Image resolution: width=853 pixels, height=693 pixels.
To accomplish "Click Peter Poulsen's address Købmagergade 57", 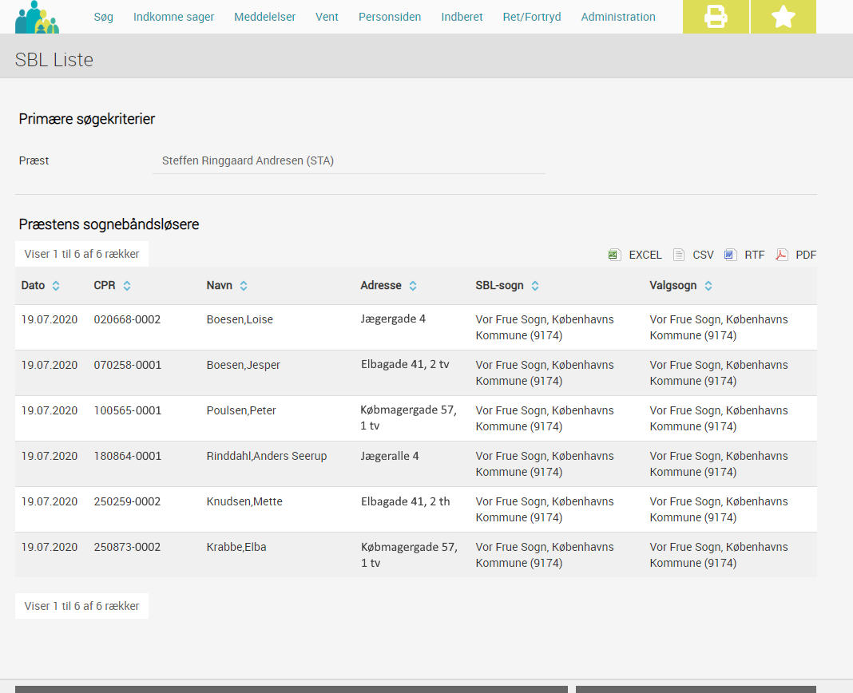I will pos(409,418).
